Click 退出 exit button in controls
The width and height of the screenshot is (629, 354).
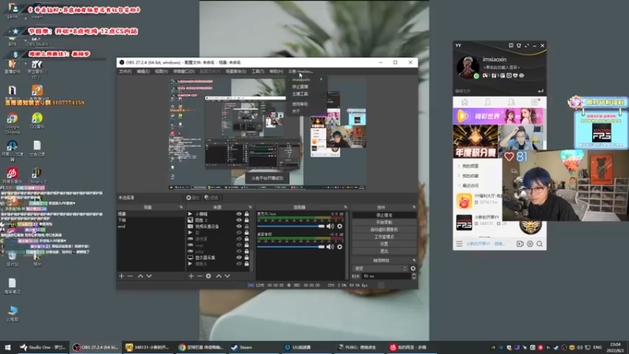point(384,251)
